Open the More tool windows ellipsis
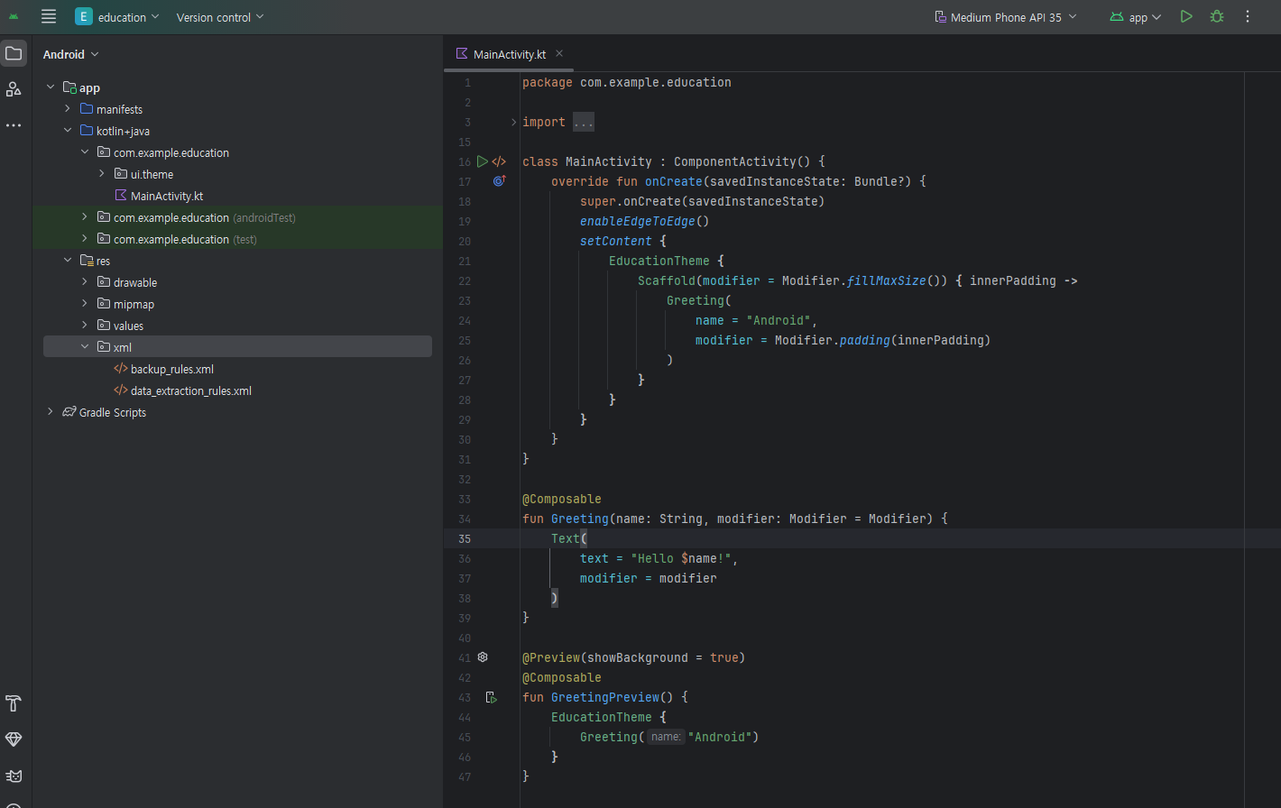 pos(14,125)
